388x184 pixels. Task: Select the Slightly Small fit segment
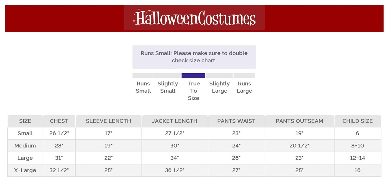[x=167, y=75]
